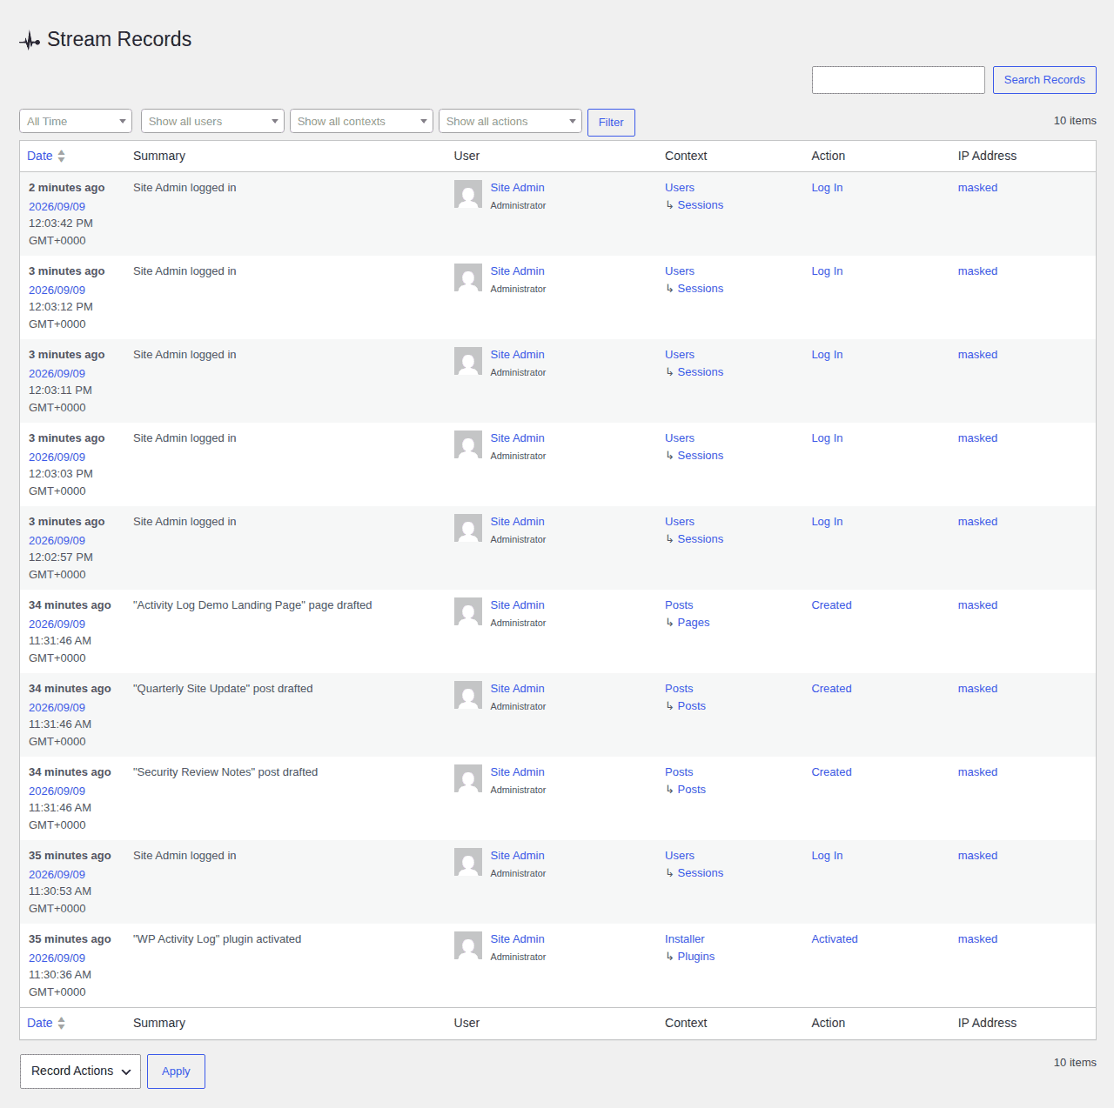Open the Pages sub-context link
Viewport: 1114px width, 1108px height.
[x=694, y=623]
